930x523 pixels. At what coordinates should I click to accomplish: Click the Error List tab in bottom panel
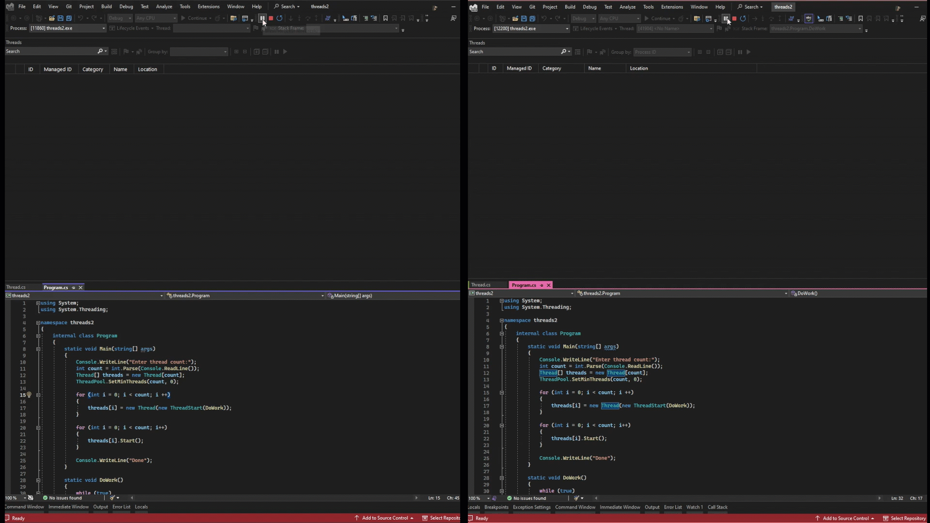pos(122,507)
